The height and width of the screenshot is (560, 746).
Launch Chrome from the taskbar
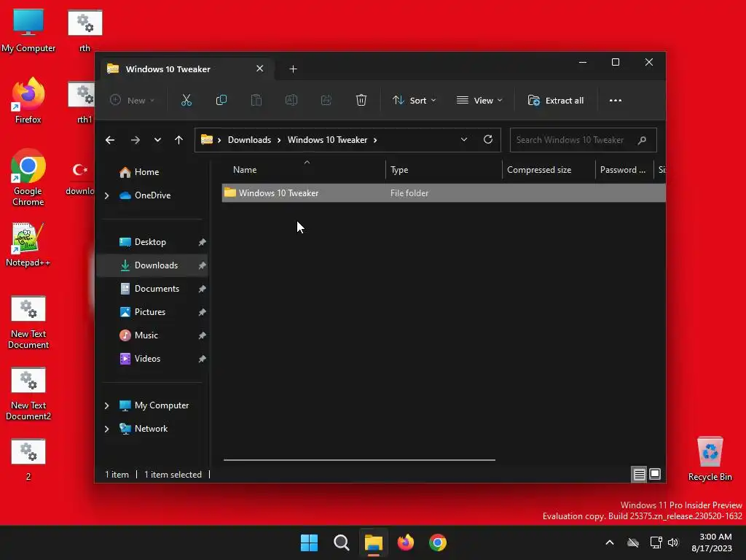tap(438, 542)
